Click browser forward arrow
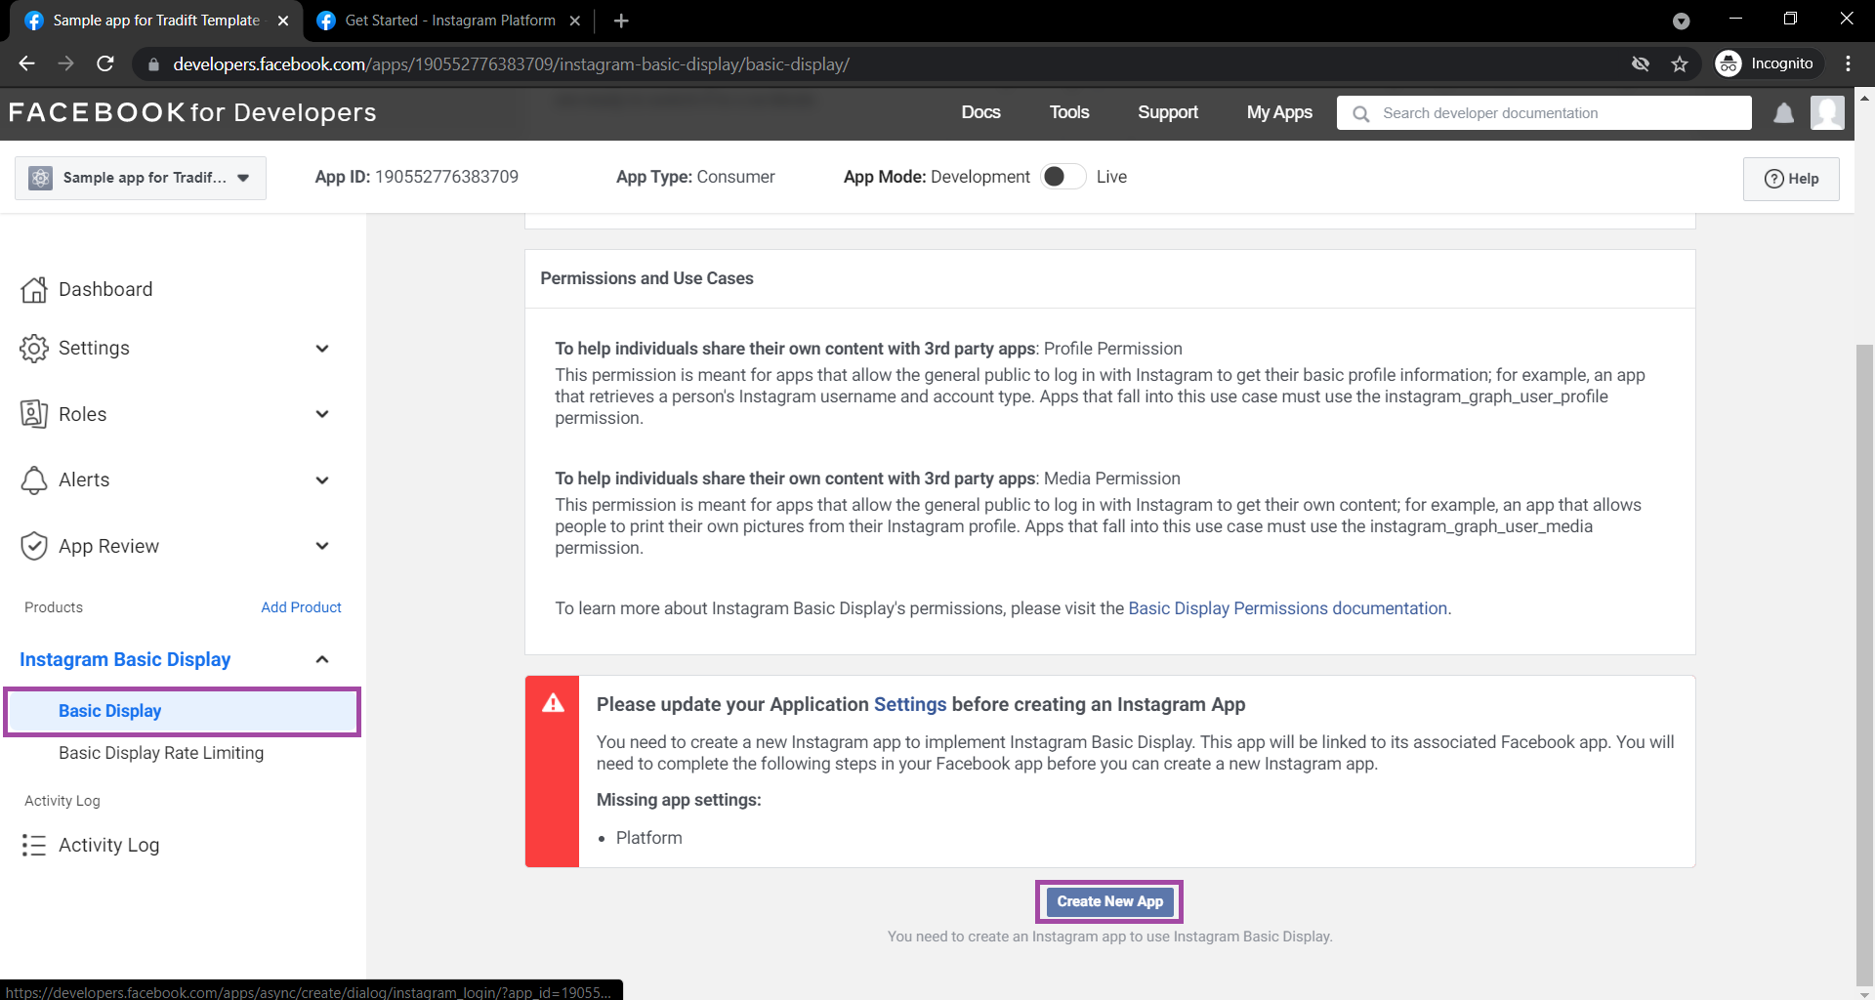This screenshot has width=1875, height=1000. point(65,63)
